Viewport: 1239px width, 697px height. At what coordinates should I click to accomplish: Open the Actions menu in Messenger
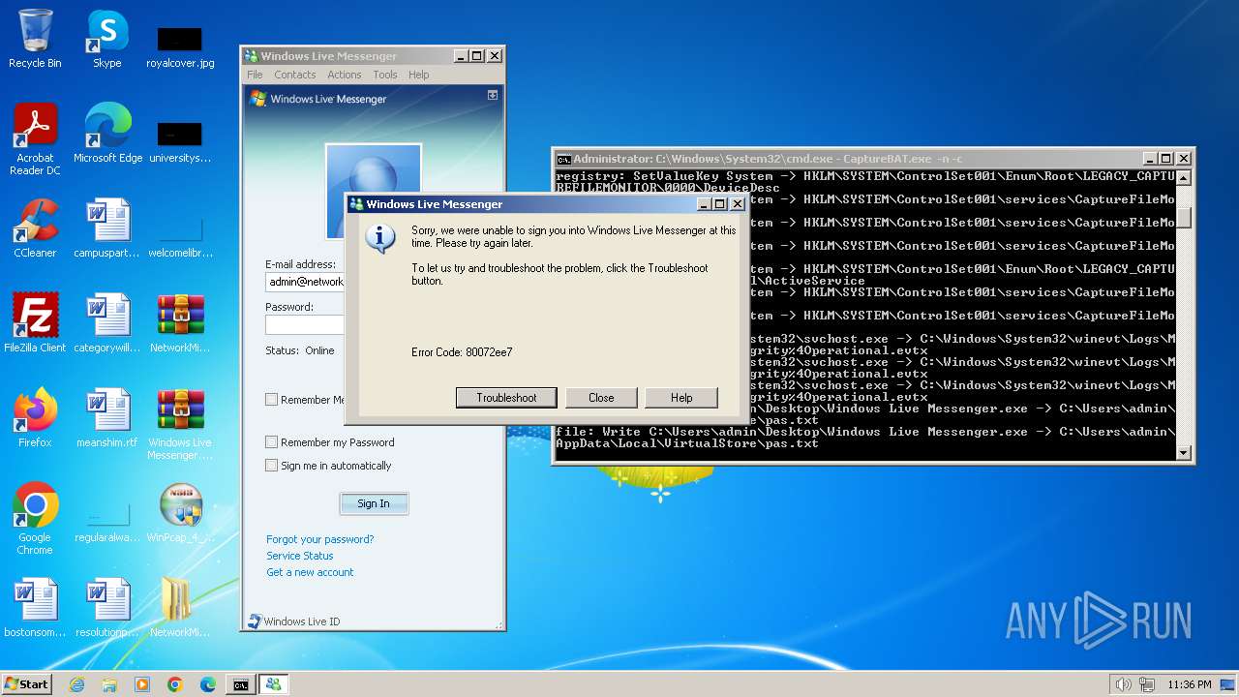[344, 75]
